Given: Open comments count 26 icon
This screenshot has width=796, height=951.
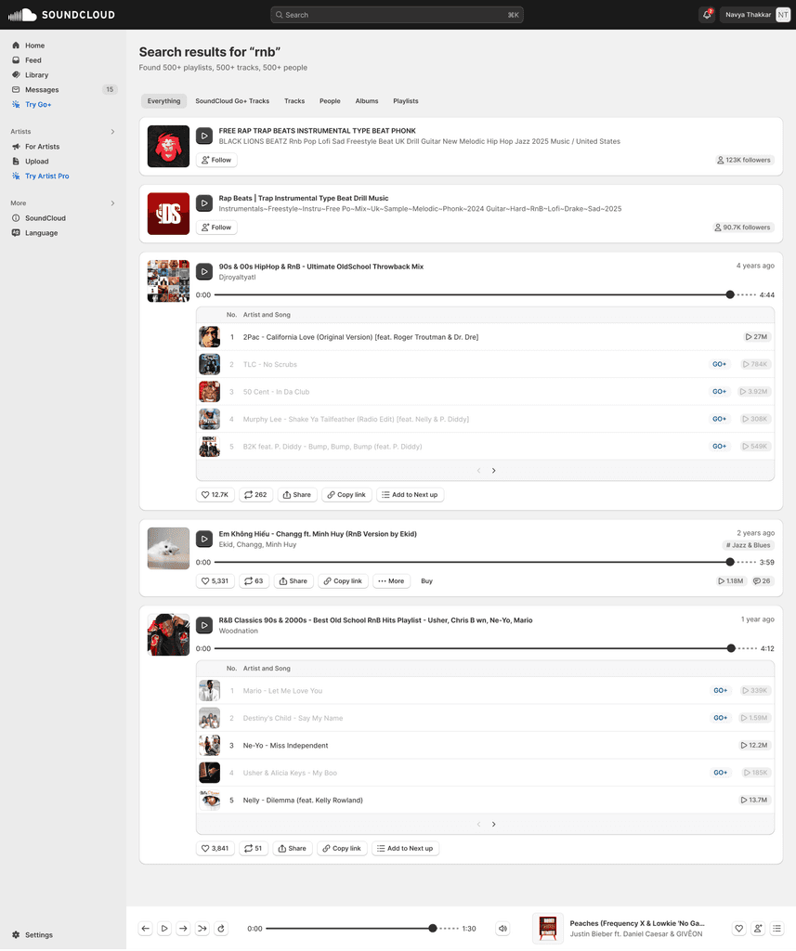Looking at the screenshot, I should point(762,581).
